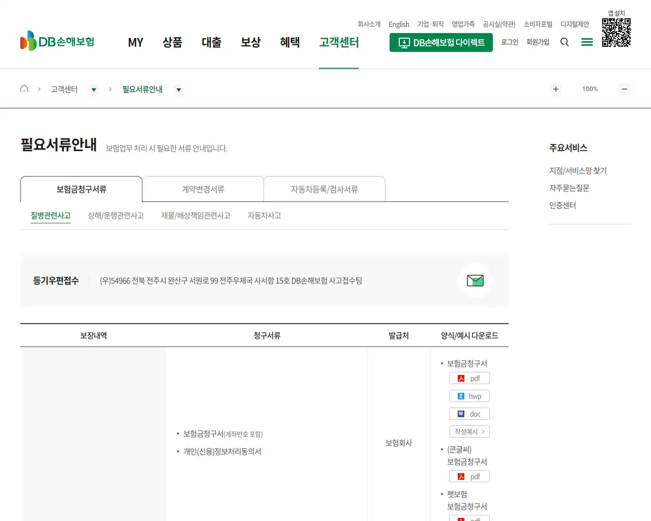This screenshot has width=651, height=521.
Task: Select the 자동차사고 category tab
Action: click(264, 215)
